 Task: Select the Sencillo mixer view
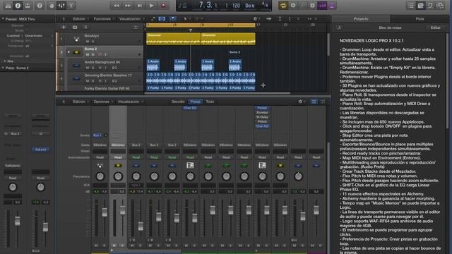(178, 102)
